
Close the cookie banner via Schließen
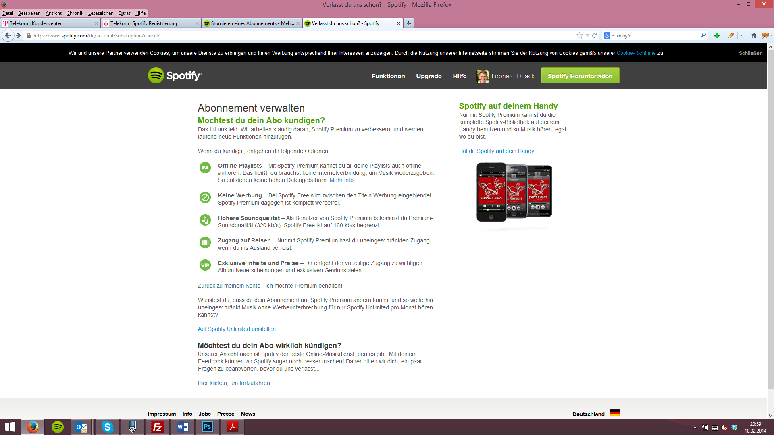pos(750,53)
